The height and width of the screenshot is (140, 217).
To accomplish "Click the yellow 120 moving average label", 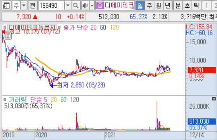I will [114, 28].
